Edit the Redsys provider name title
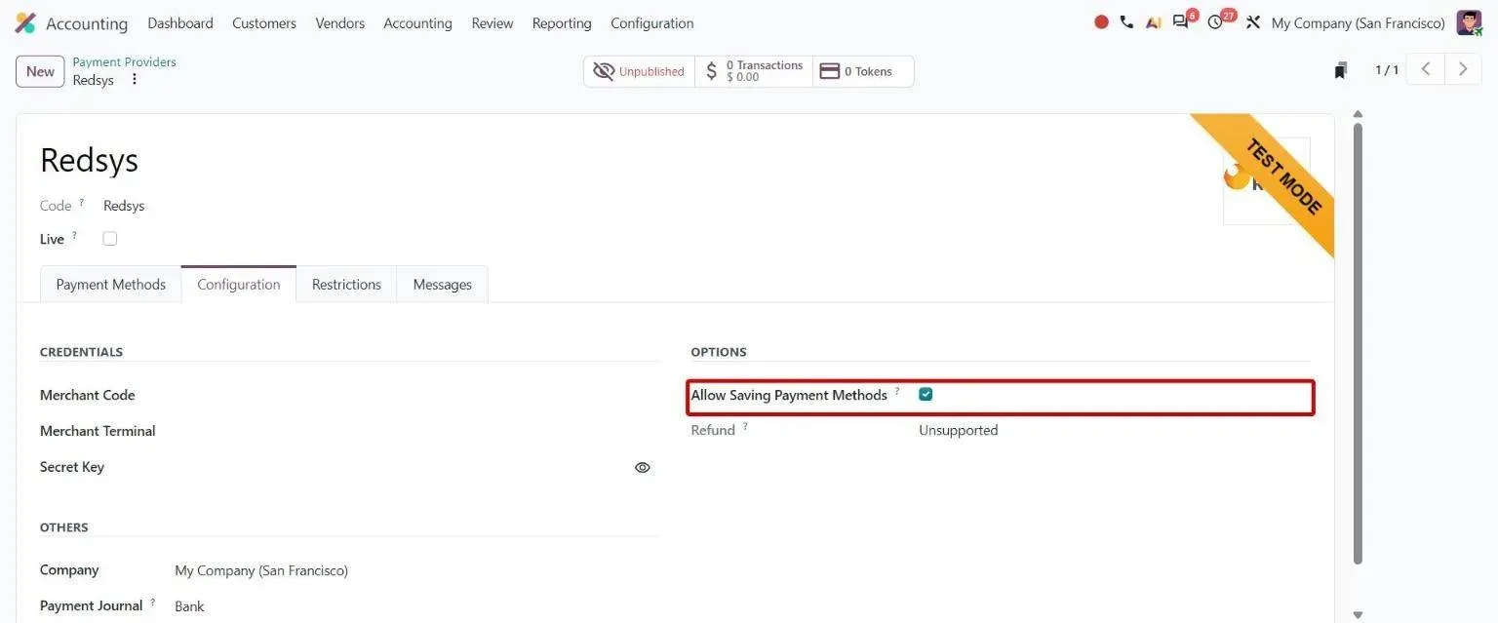Image resolution: width=1498 pixels, height=623 pixels. point(90,160)
